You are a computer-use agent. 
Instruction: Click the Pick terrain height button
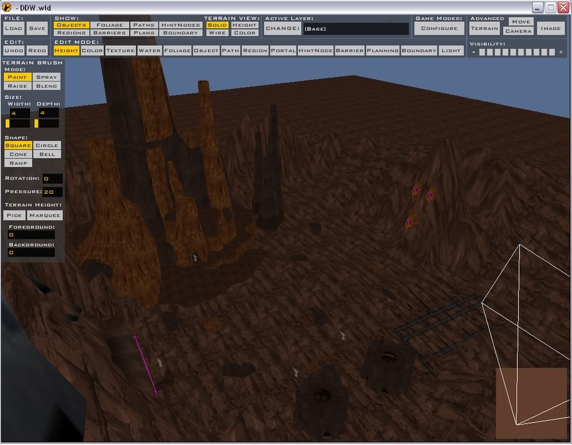pyautogui.click(x=15, y=216)
